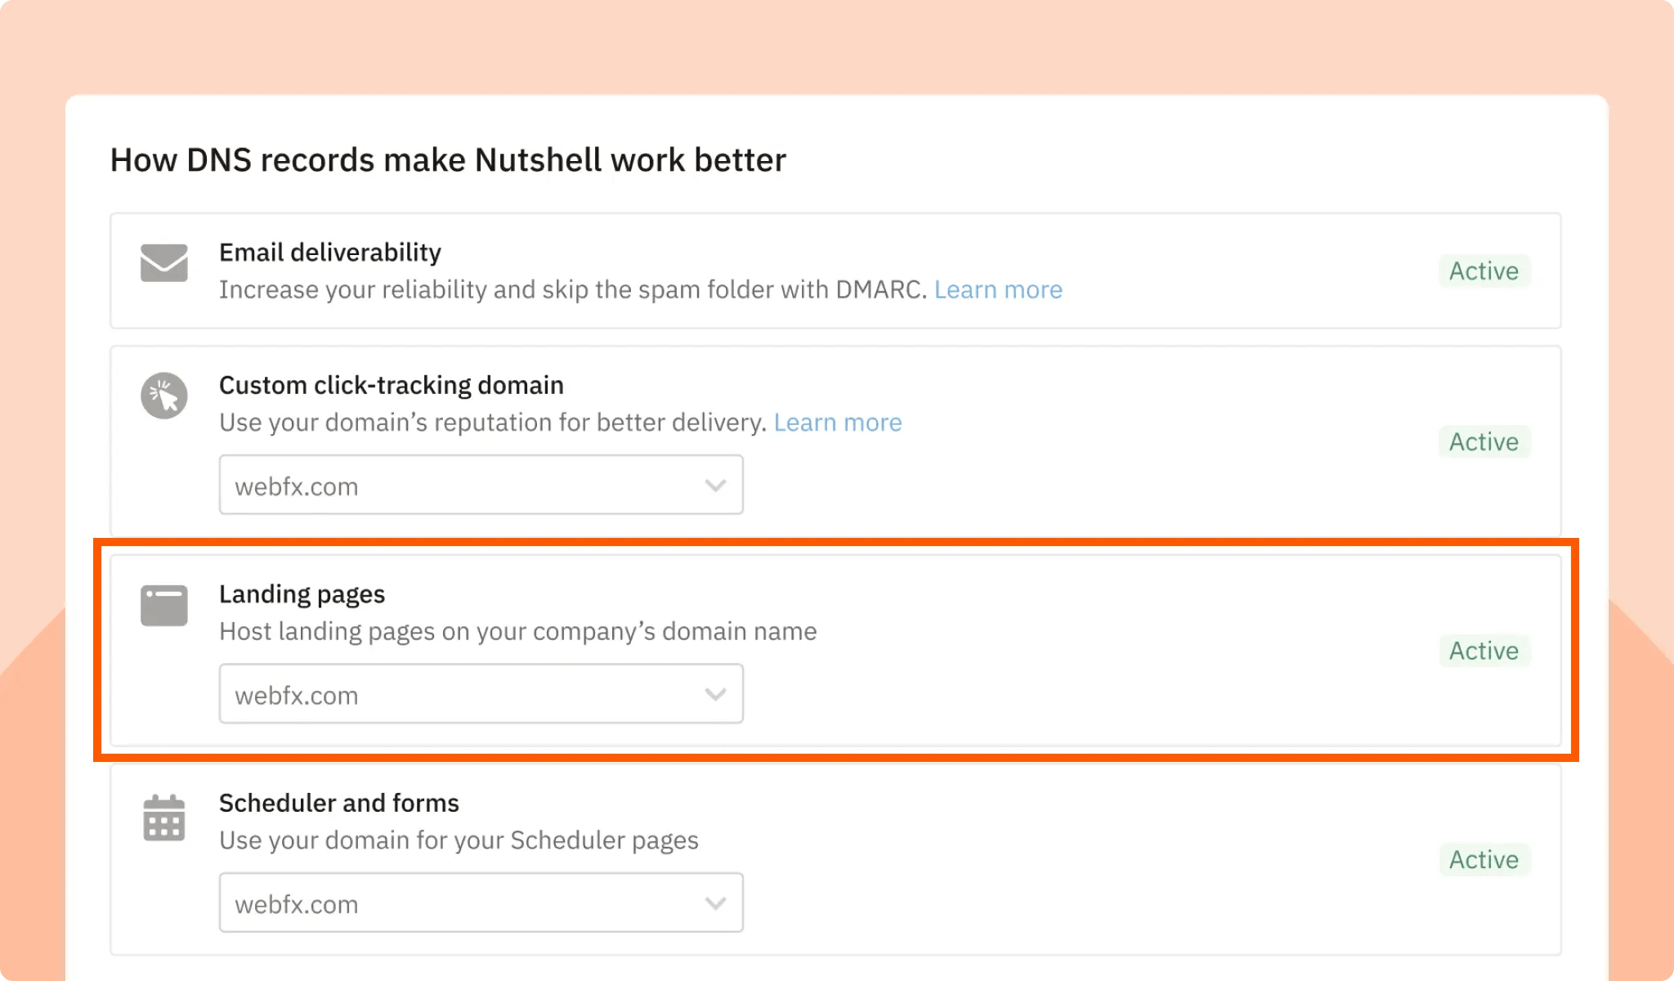Click the chevron on the Landing pages domain field
The width and height of the screenshot is (1674, 981).
tap(715, 693)
